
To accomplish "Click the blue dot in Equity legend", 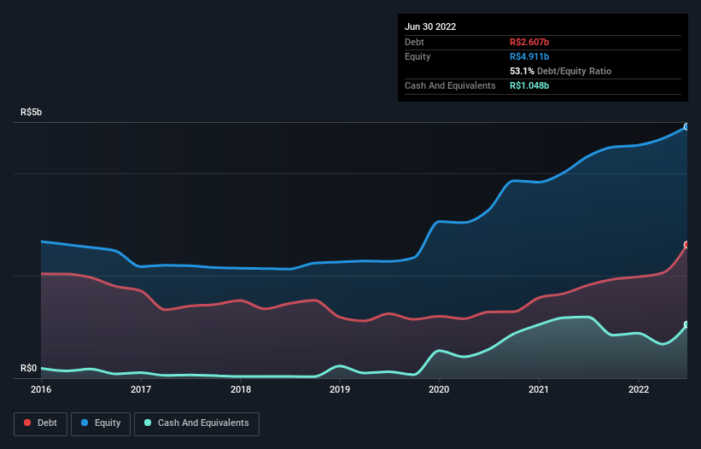I will click(x=85, y=423).
